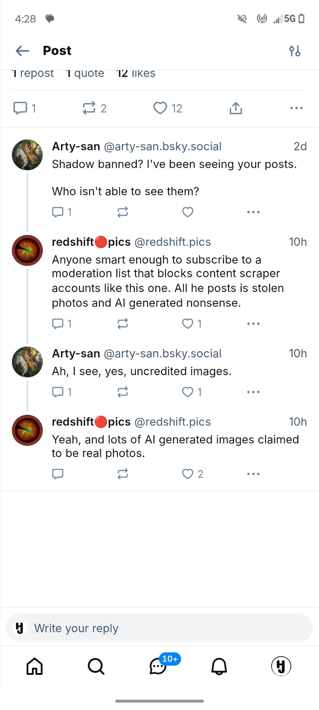Viewport: 319px width, 710px height.
Task: Open thread view settings icon
Action: (x=295, y=51)
